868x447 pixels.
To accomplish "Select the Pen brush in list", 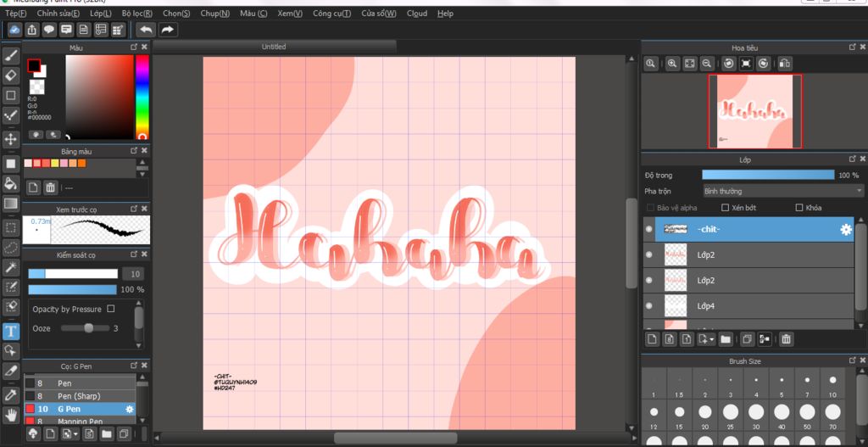I will 80,383.
